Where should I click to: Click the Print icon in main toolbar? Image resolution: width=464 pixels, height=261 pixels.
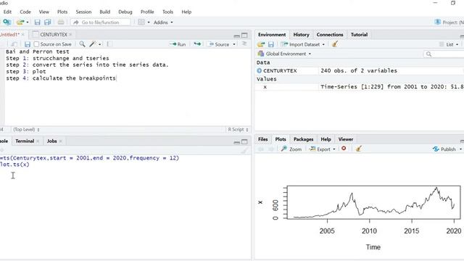[61, 22]
